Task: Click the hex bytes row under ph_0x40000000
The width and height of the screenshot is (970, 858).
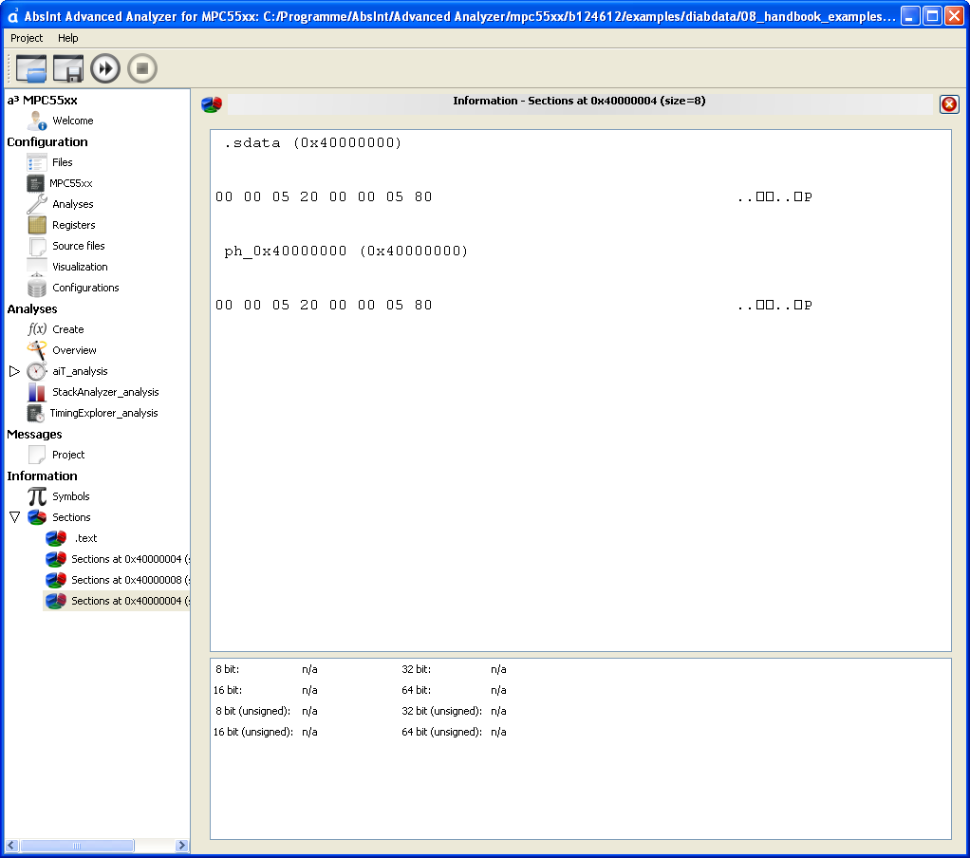Action: pyautogui.click(x=324, y=305)
